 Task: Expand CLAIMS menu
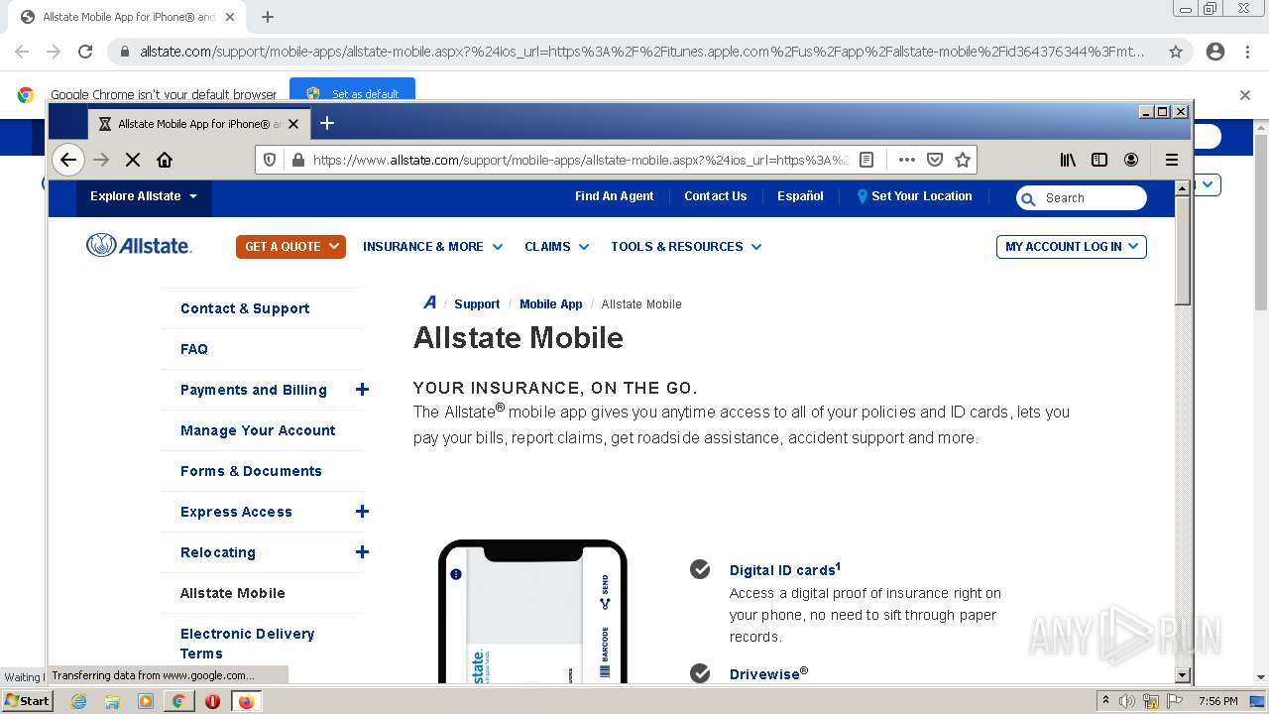(557, 247)
